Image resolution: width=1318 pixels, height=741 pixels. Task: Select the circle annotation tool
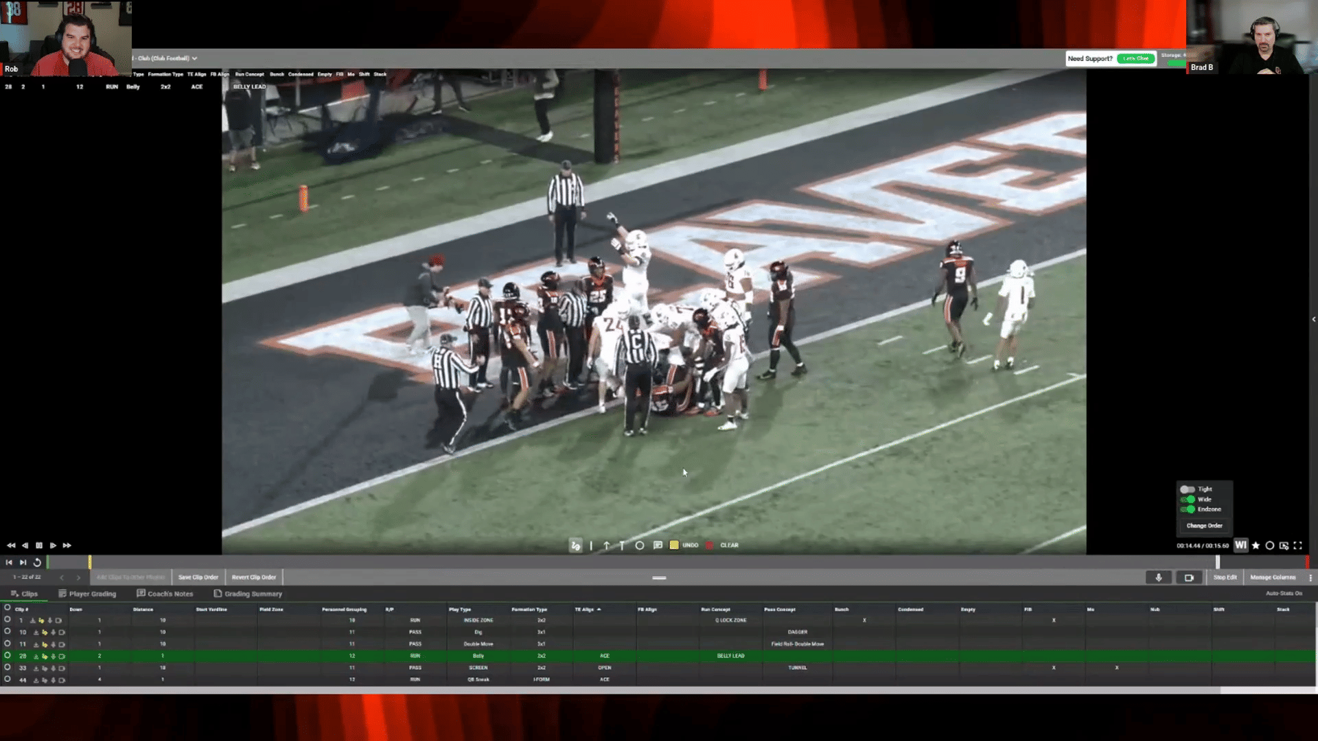(x=639, y=545)
